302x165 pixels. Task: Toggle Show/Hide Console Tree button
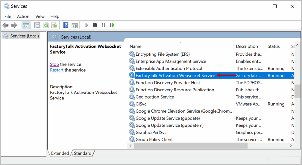[x=26, y=25]
